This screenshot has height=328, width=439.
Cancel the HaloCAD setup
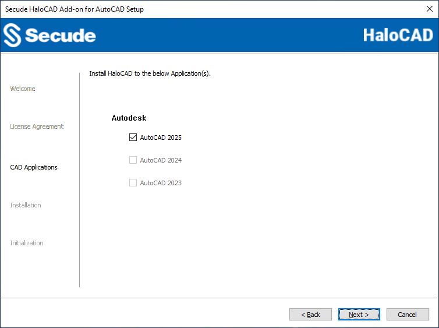[x=408, y=315]
